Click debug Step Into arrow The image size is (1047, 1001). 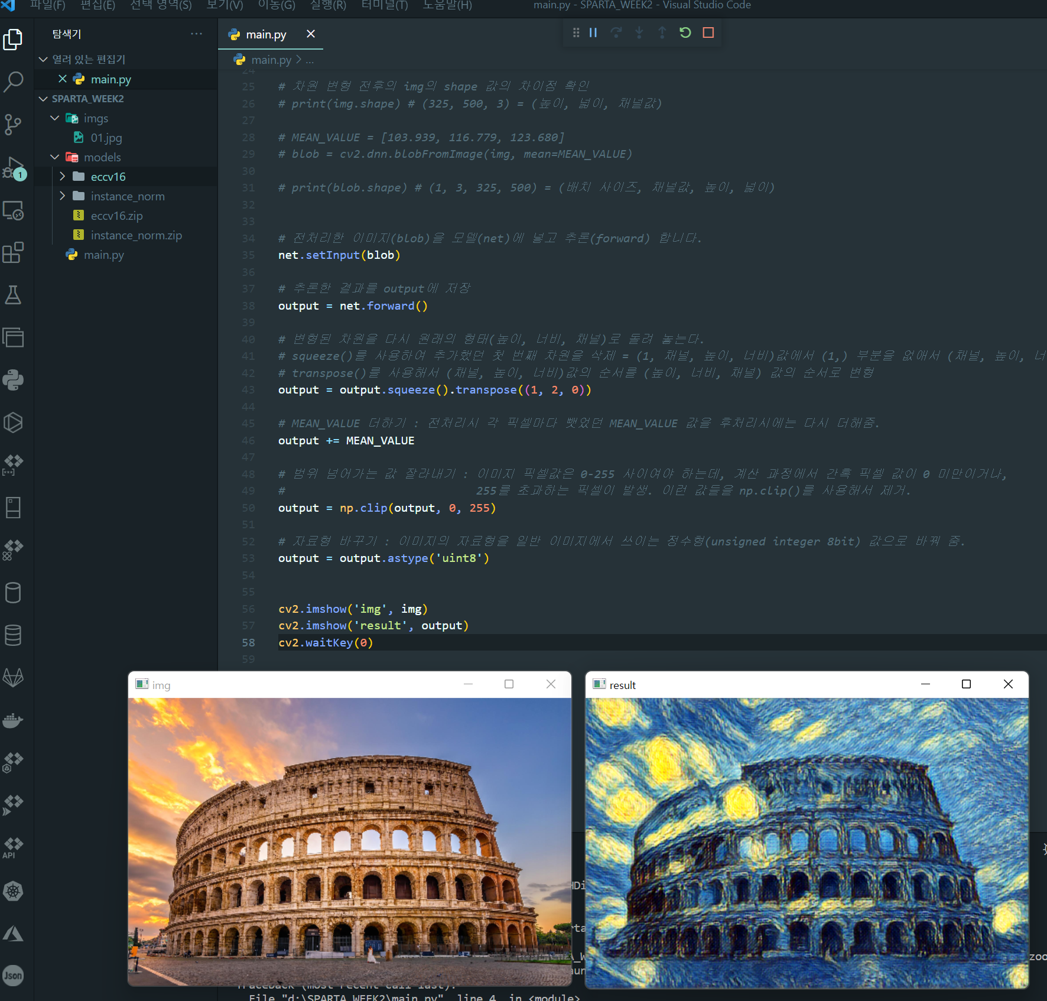tap(639, 32)
